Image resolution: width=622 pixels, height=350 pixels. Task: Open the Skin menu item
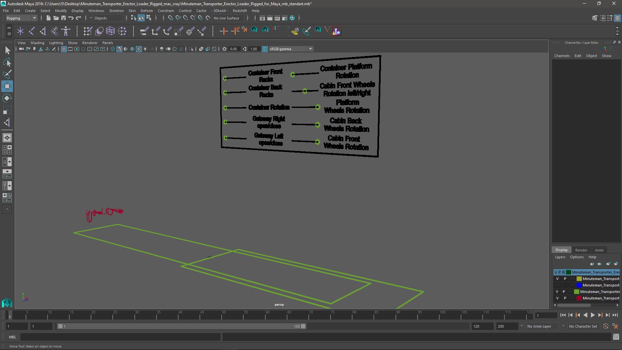[x=132, y=10]
